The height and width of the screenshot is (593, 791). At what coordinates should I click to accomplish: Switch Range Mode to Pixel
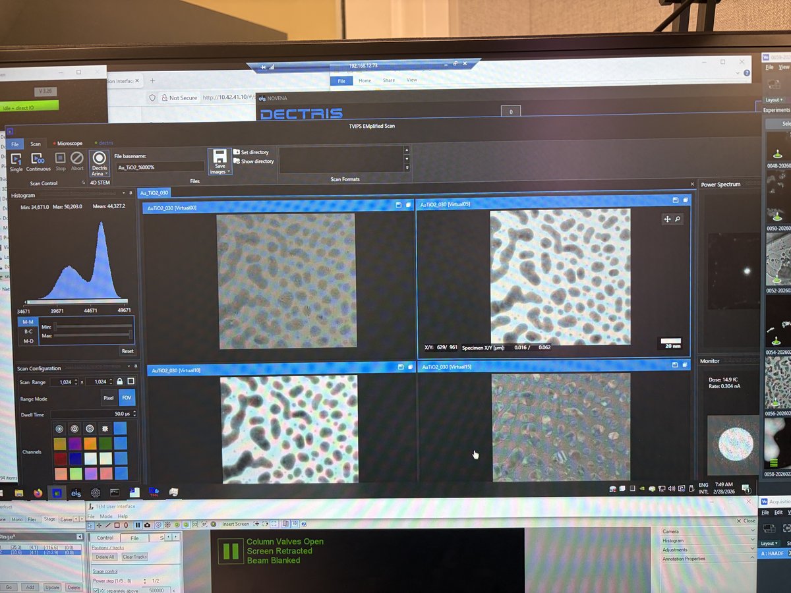click(109, 398)
